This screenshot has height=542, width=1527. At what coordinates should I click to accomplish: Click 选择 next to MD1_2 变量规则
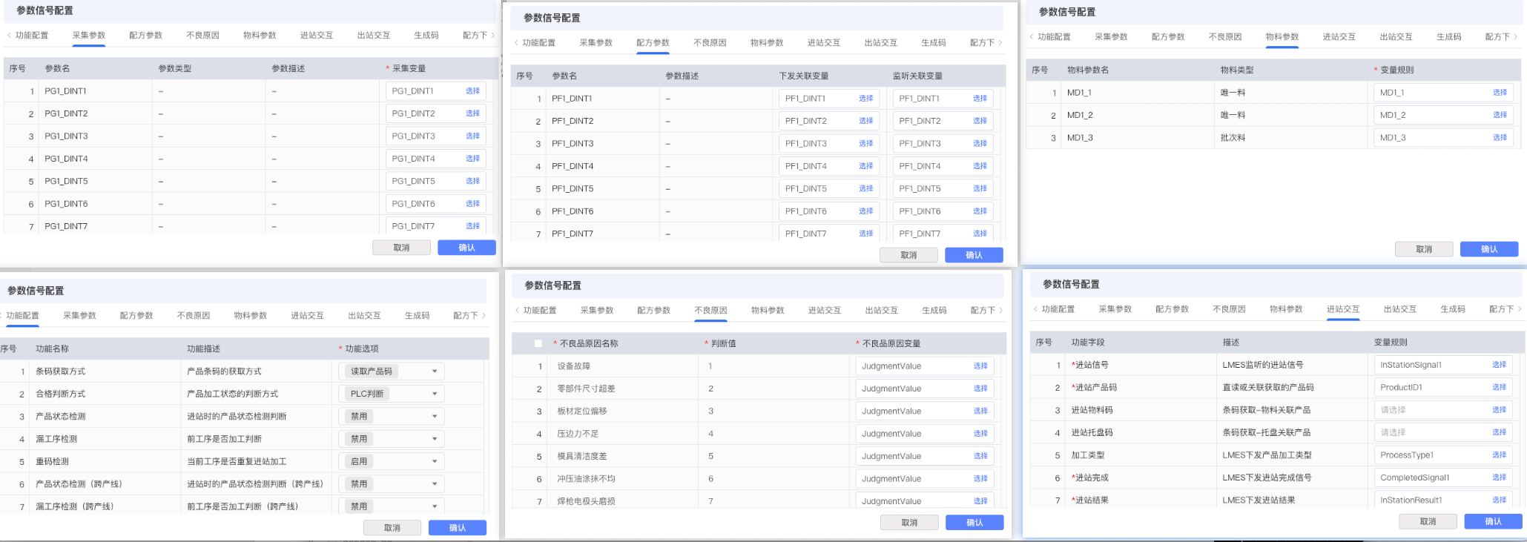[1500, 115]
